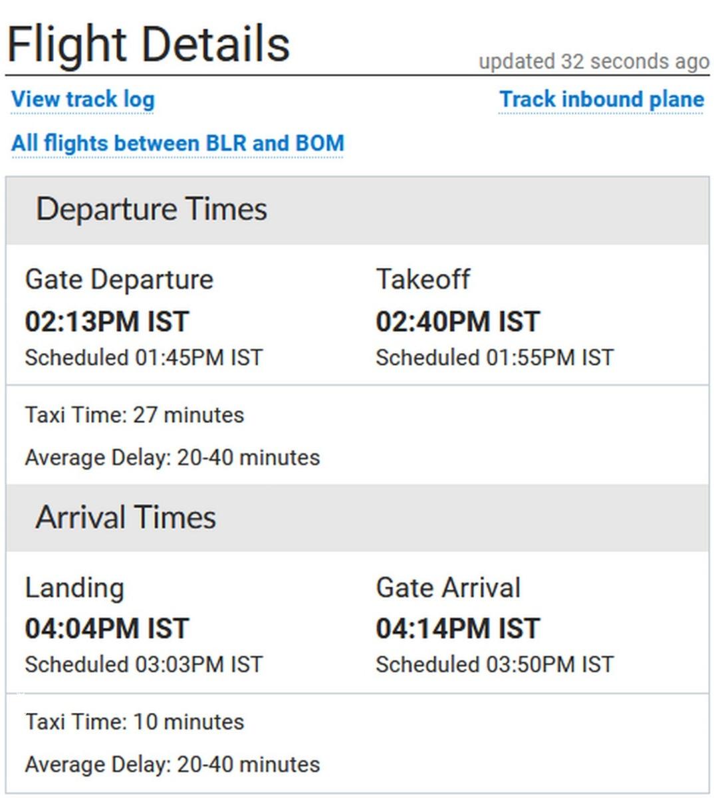
Task: Click Scheduled 01:45PM IST gate departure text
Action: pyautogui.click(x=144, y=358)
